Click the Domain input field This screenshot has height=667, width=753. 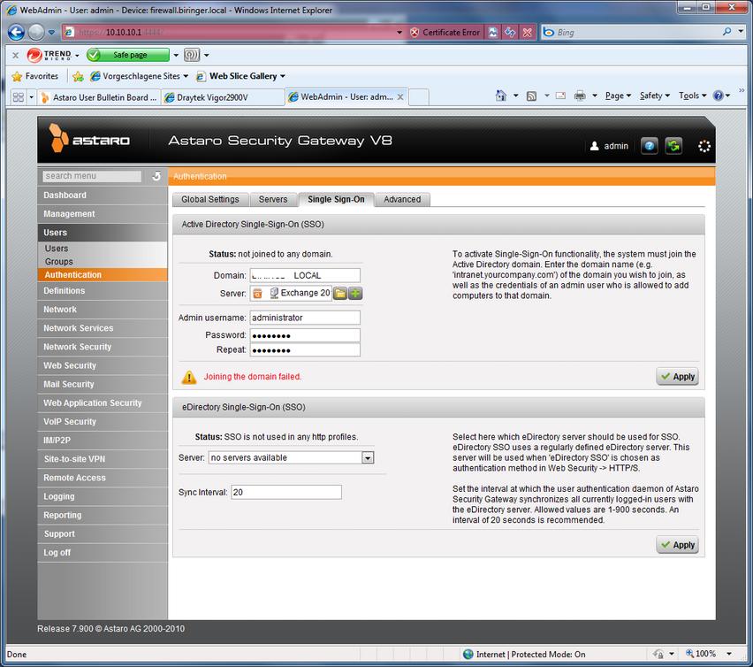305,275
